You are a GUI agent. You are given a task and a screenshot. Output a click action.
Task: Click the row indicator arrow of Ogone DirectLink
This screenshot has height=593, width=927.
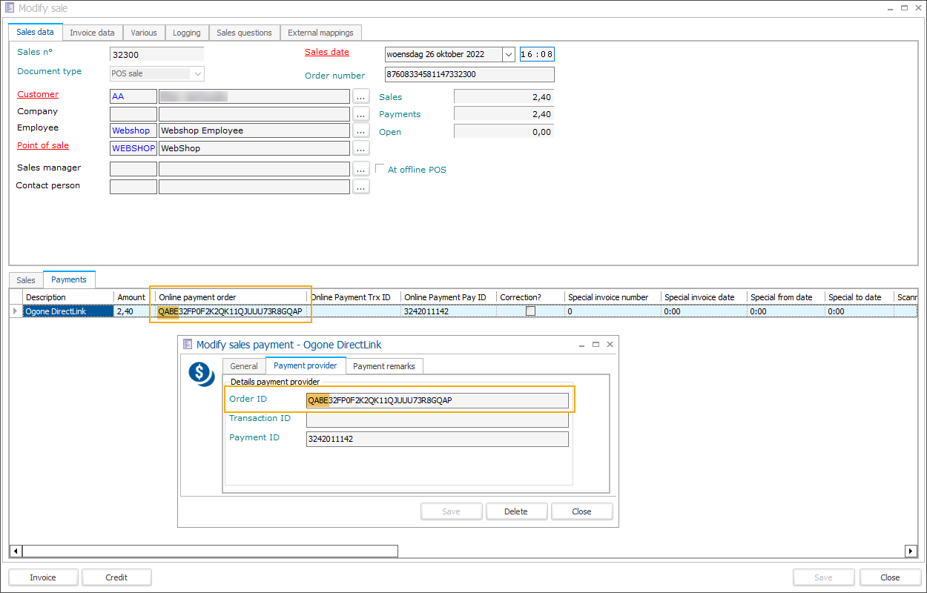(x=16, y=312)
